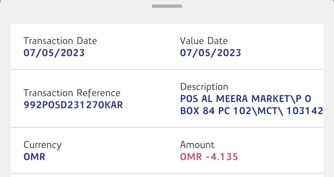Tap the Currency label
This screenshot has height=177, width=334.
click(x=42, y=145)
